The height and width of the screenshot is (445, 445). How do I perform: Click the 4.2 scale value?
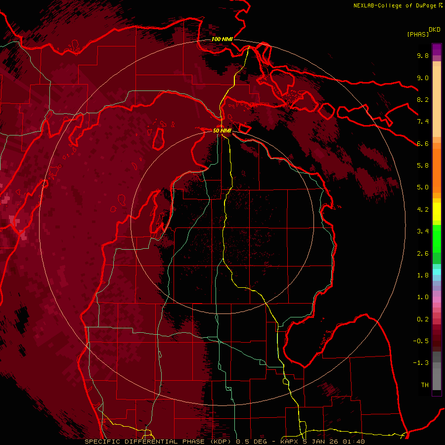(x=423, y=210)
